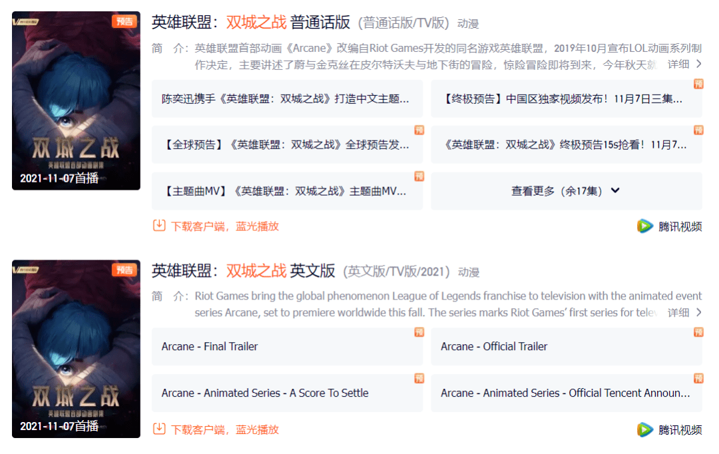719x454 pixels.
Task: Click the orange 预告 badge on second poster
Action: pos(124,270)
